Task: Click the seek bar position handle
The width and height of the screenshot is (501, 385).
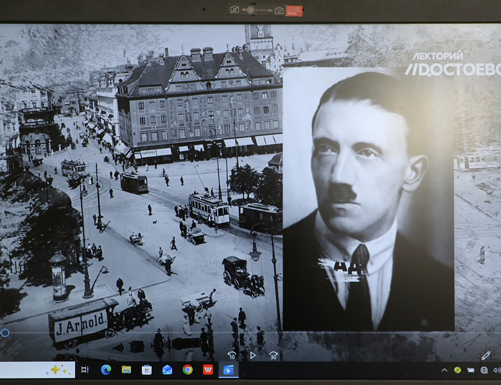Action: tap(4, 333)
